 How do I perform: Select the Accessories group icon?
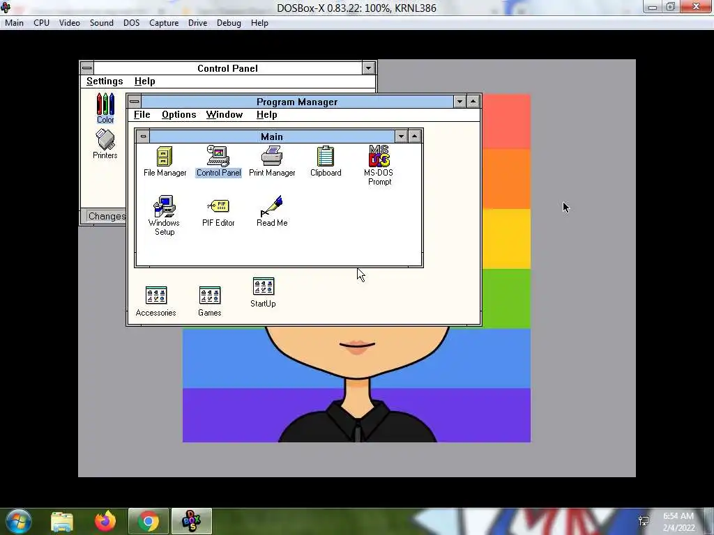coord(155,301)
